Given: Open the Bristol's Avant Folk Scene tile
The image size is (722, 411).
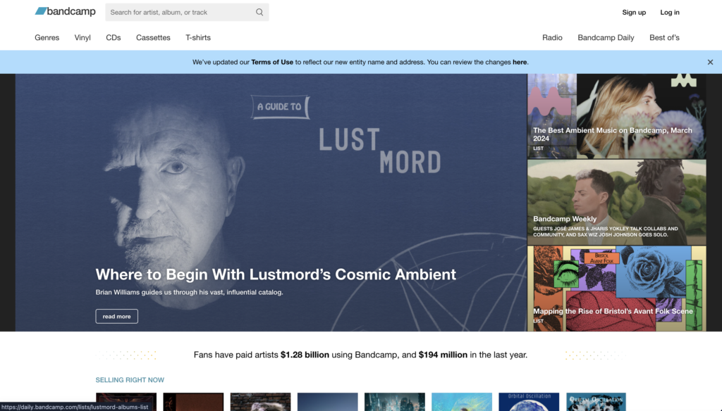Looking at the screenshot, I should coord(616,289).
